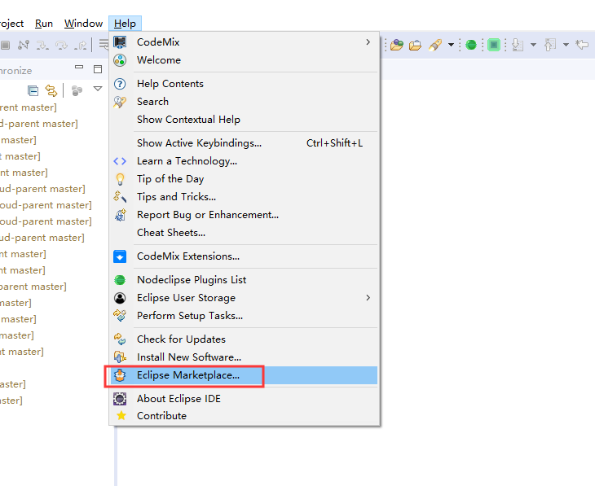Open the Previous Annotation dropdown arrow
Viewport: 595px width, 486px height.
coord(566,45)
